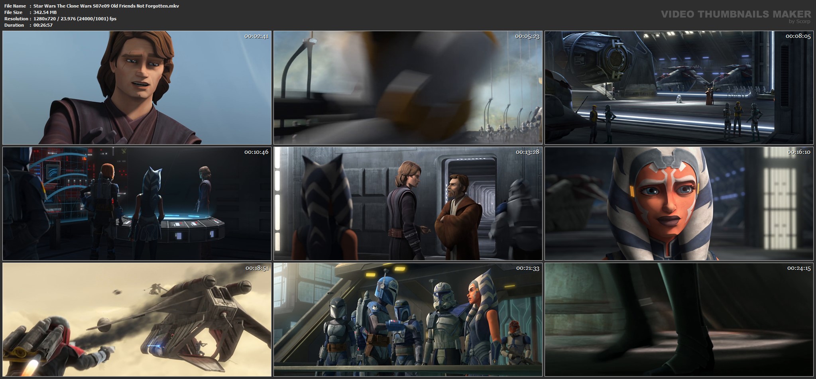
Task: Select the Mandalorians thumbnail at 00:21:33
Action: click(x=408, y=320)
